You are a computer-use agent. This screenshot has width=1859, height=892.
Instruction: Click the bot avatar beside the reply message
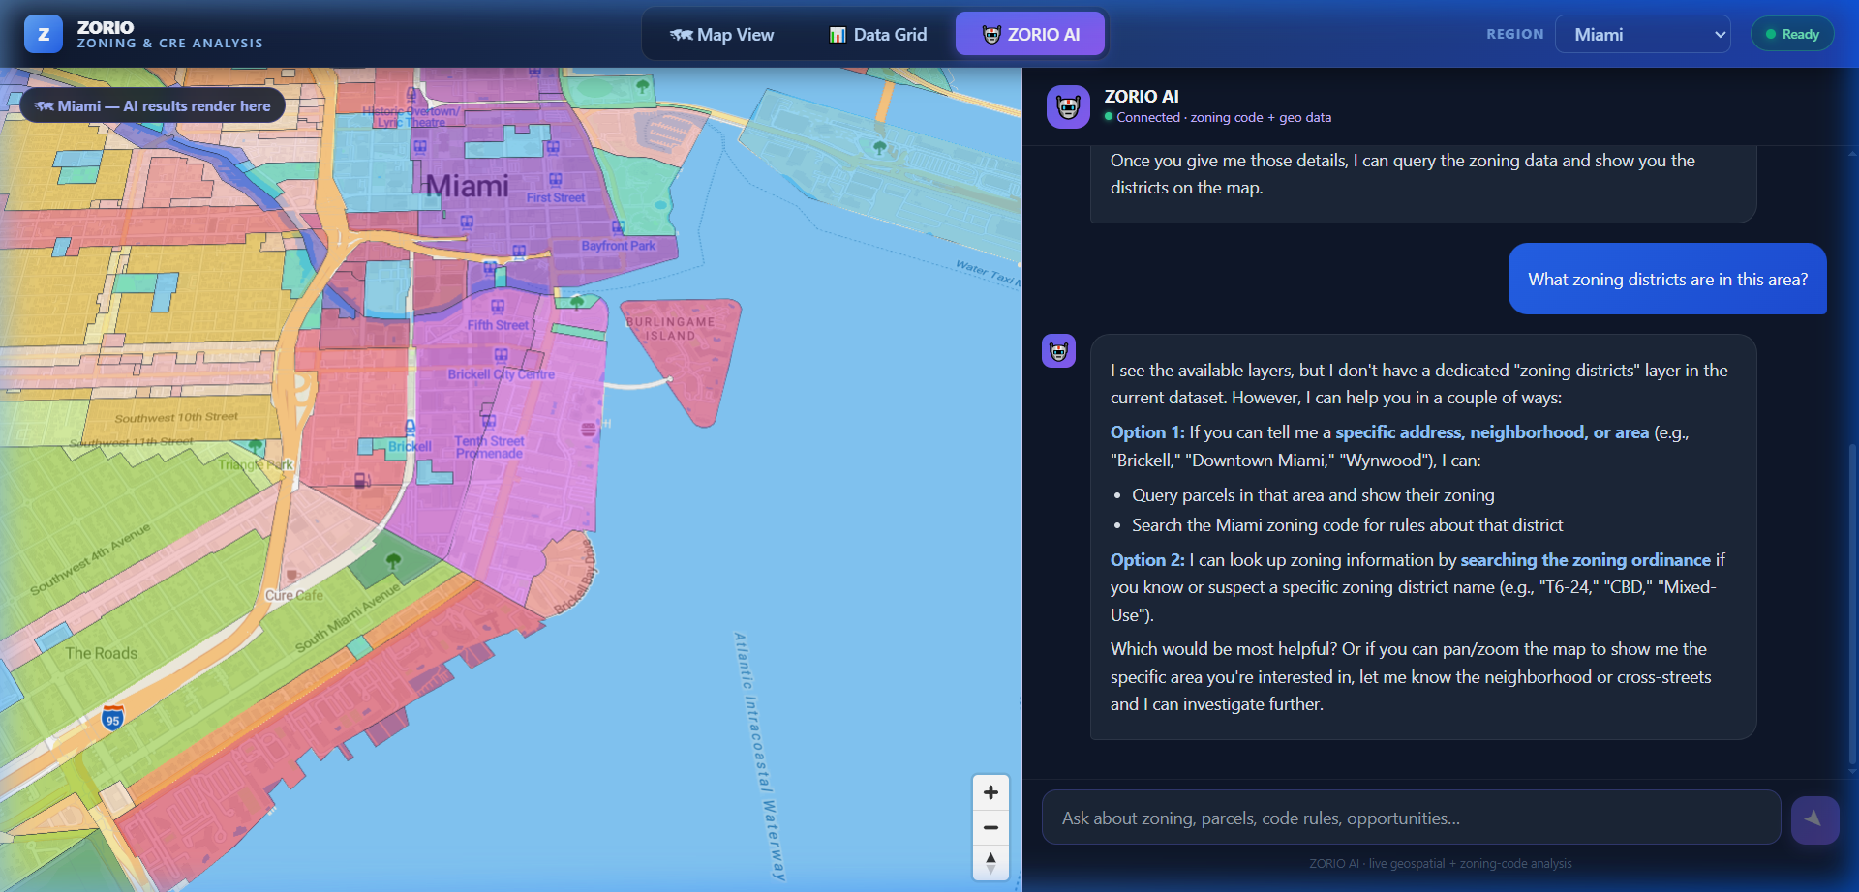1058,351
